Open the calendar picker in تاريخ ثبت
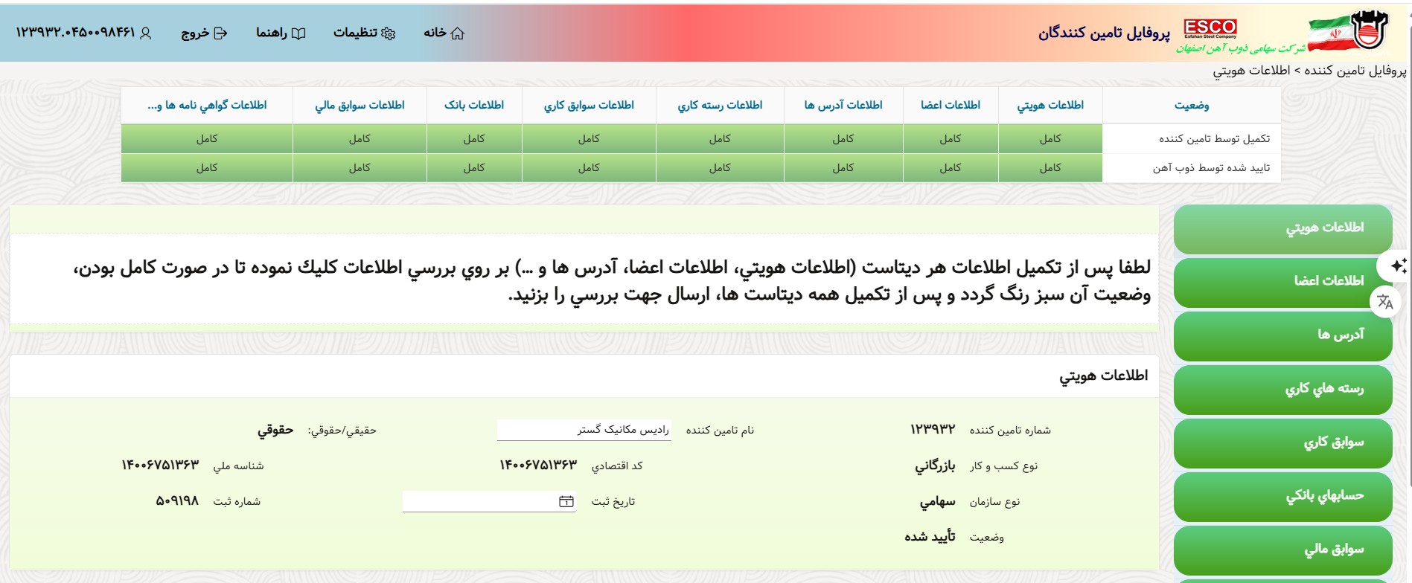Viewport: 1412px width, 583px height. pos(566,502)
